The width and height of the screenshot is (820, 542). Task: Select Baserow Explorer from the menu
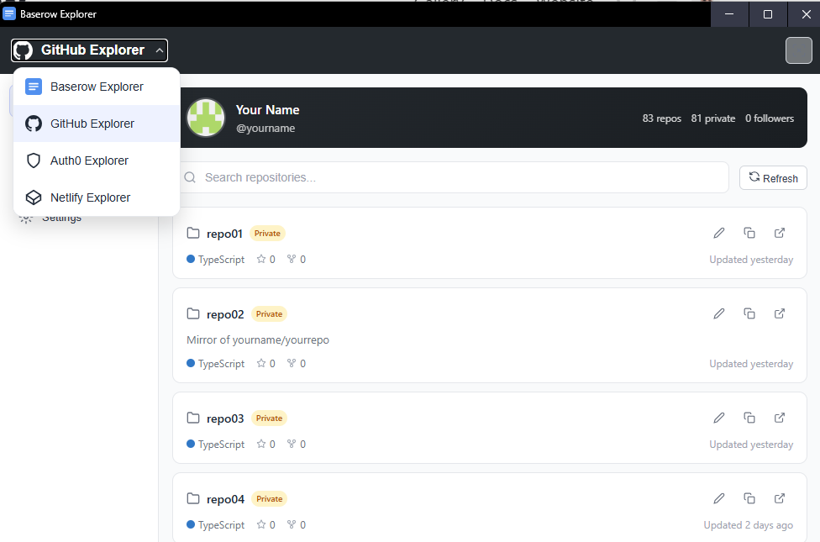pyautogui.click(x=97, y=87)
